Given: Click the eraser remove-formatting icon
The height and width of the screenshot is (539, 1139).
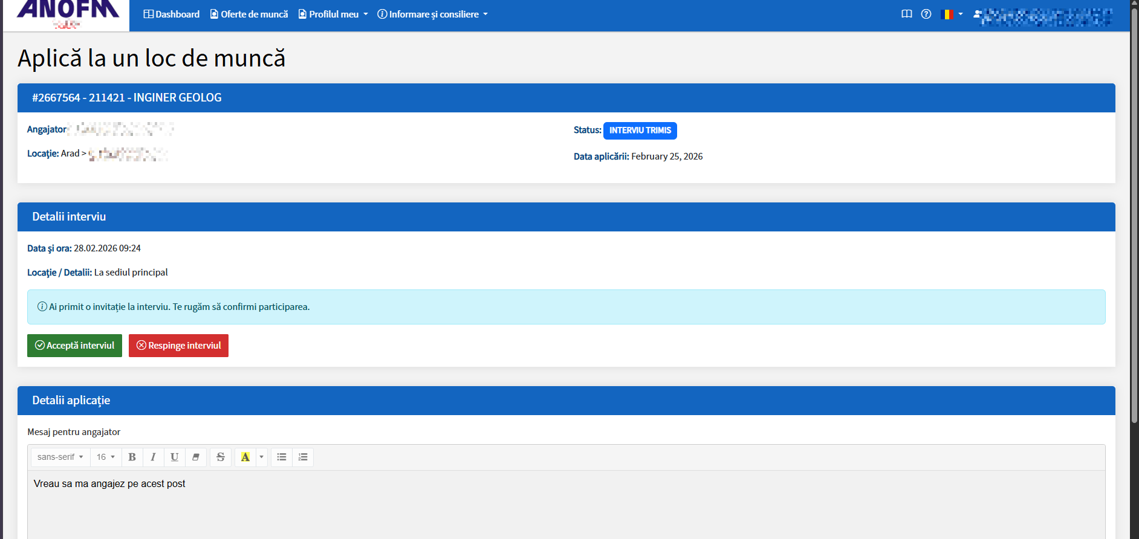Looking at the screenshot, I should click(195, 457).
